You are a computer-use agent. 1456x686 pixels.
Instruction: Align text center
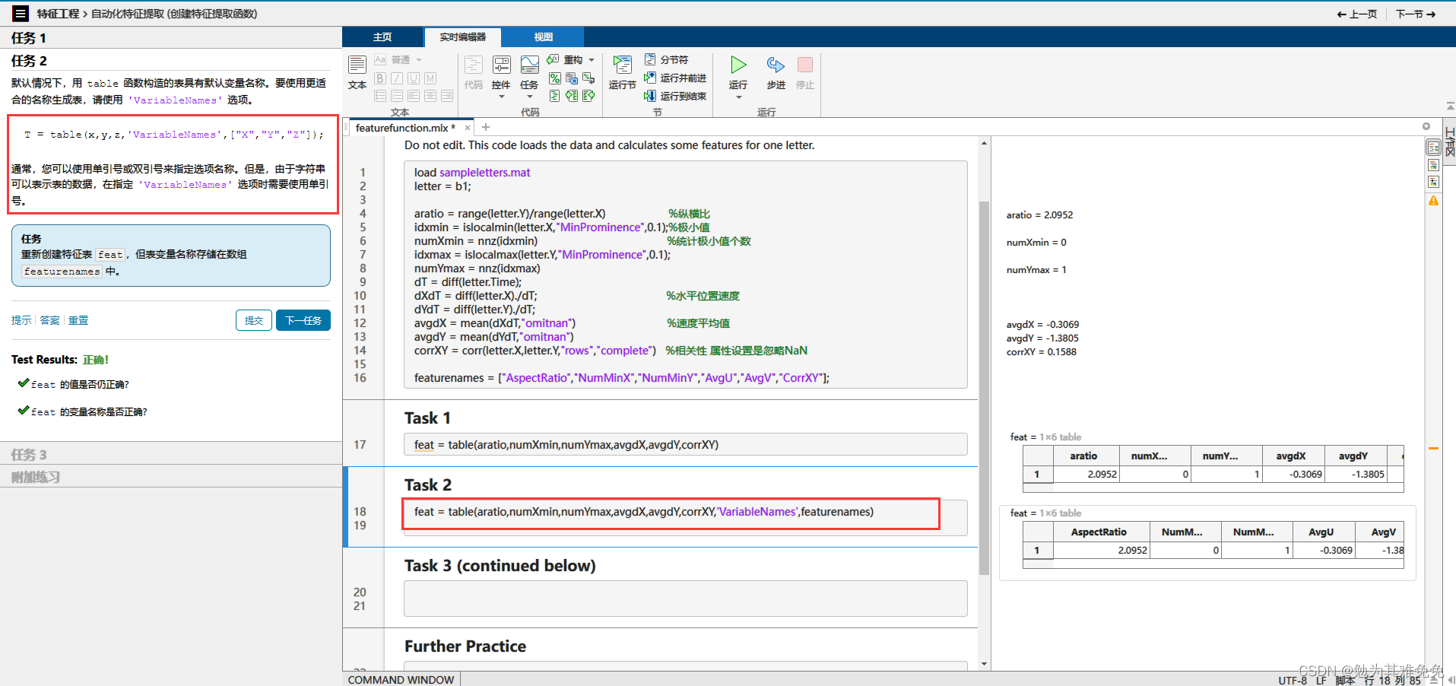(430, 96)
